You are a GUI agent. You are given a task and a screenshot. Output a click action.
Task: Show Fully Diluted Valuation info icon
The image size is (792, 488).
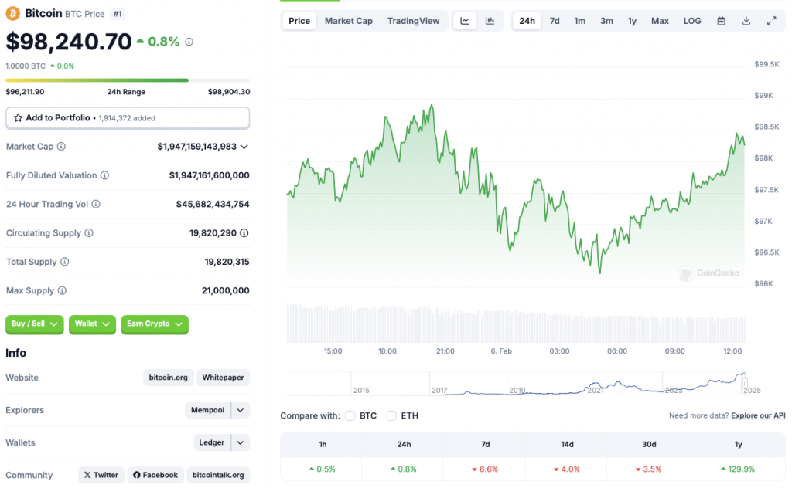104,175
